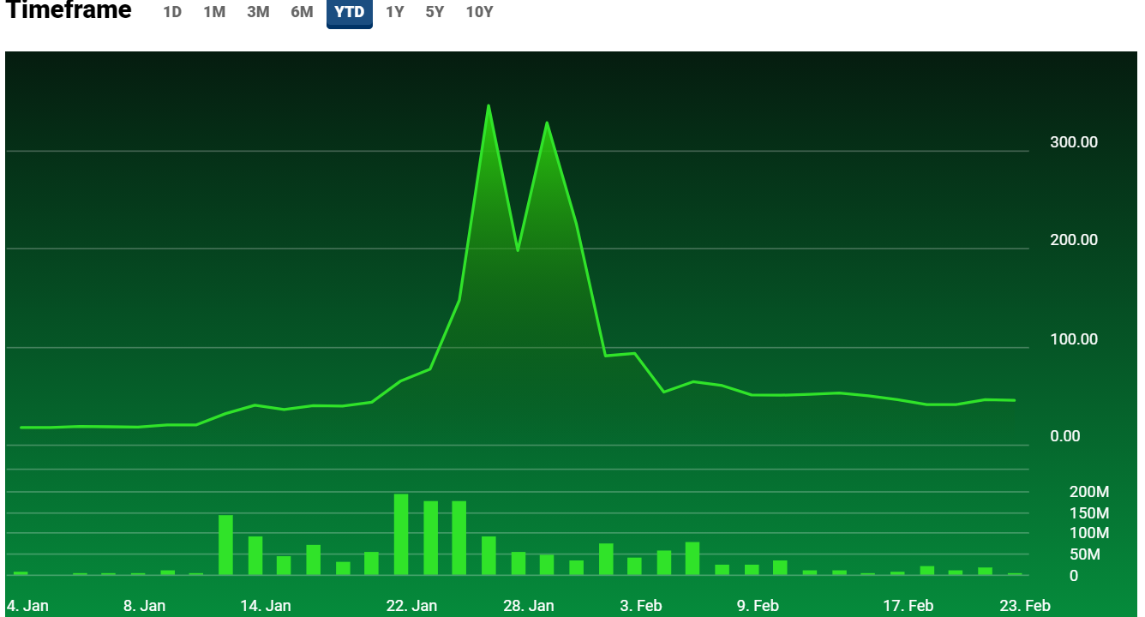Click the tallest volume bar

click(400, 534)
